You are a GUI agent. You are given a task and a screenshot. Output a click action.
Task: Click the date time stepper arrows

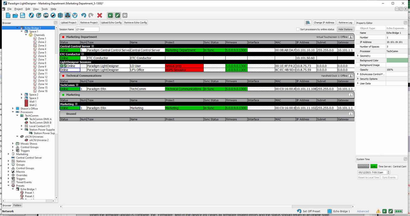coord(388,172)
